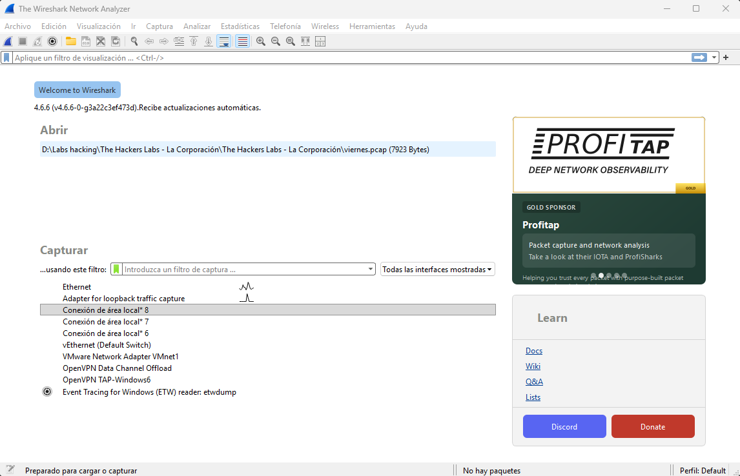The width and height of the screenshot is (740, 476).
Task: Open capture options gear icon in toolbar
Action: pos(52,41)
